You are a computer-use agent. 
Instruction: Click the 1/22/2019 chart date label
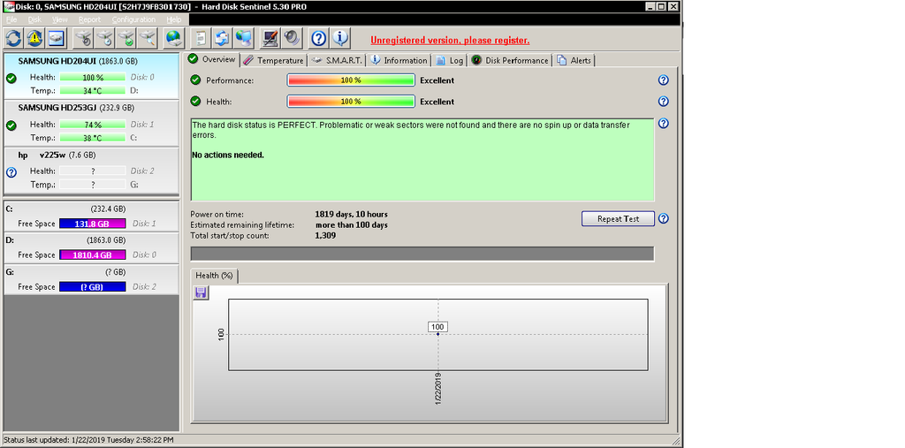(438, 389)
